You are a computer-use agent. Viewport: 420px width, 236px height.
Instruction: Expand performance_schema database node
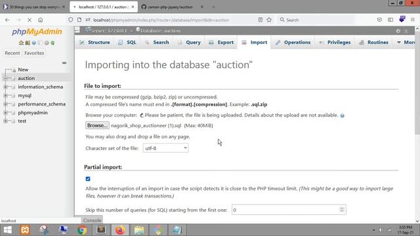[x=5, y=104]
